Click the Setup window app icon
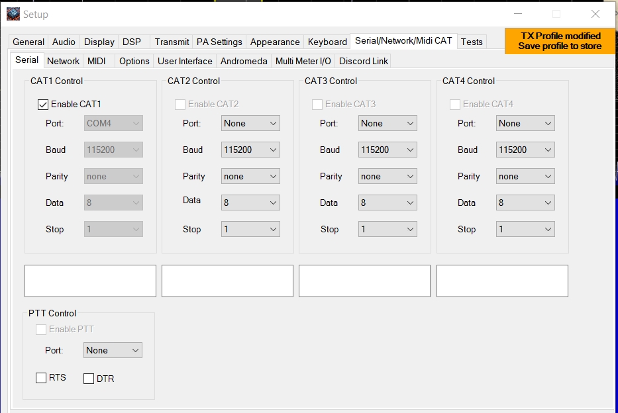The width and height of the screenshot is (618, 413). tap(13, 14)
